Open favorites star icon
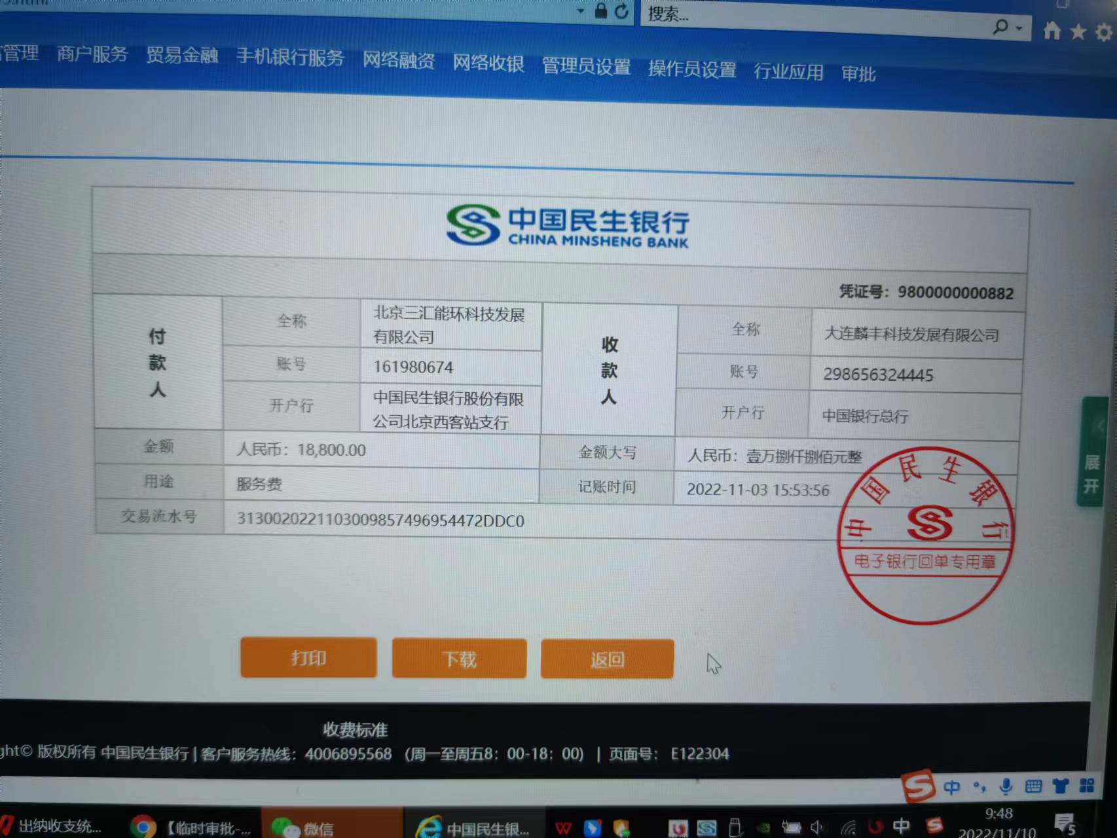Viewport: 1117px width, 838px height. (x=1078, y=31)
